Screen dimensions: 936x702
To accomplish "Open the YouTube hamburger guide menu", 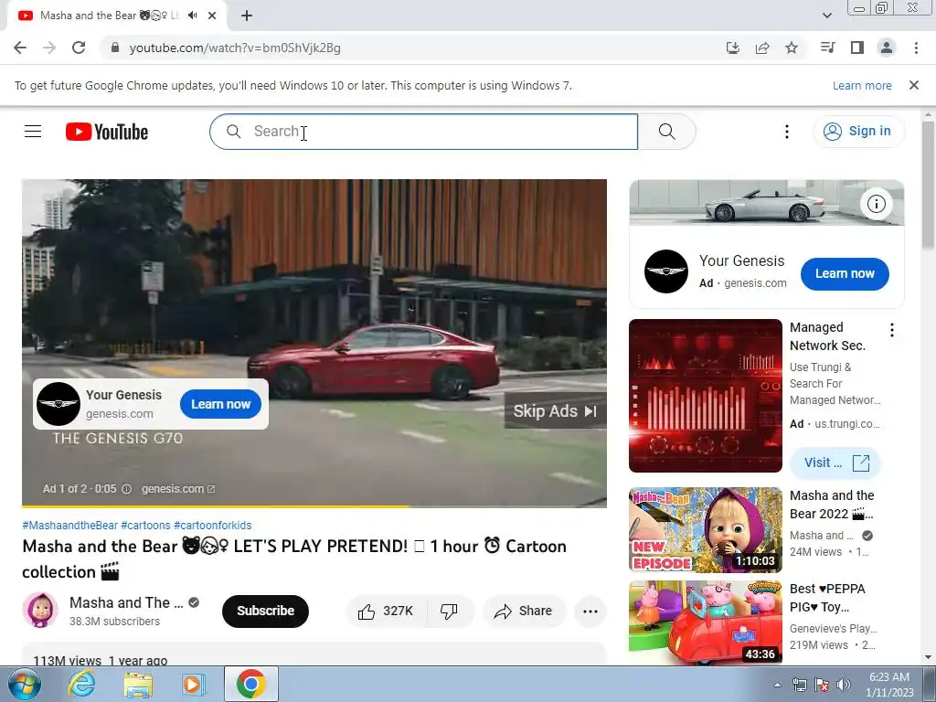I will (33, 132).
